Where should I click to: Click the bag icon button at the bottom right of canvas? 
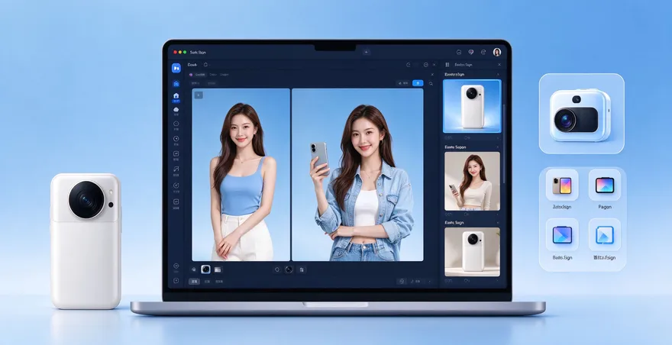[401, 281]
